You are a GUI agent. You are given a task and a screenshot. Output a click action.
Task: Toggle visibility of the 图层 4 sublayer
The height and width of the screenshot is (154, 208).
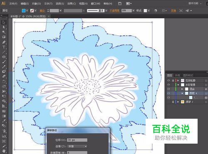click(168, 93)
